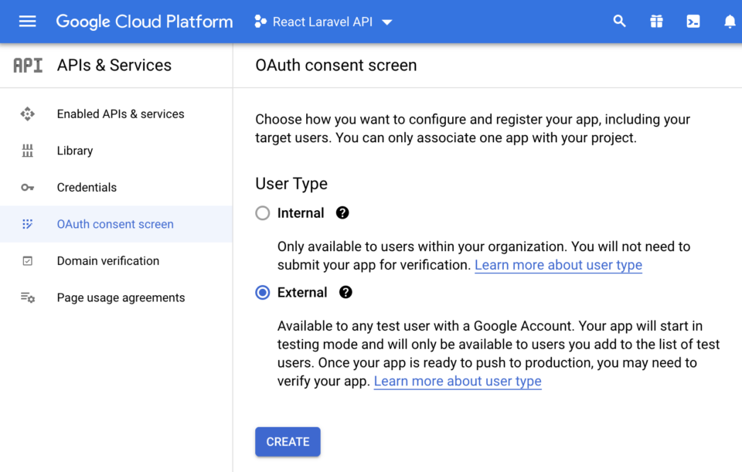This screenshot has height=472, width=742.
Task: Open the Google Cloud search
Action: click(619, 21)
